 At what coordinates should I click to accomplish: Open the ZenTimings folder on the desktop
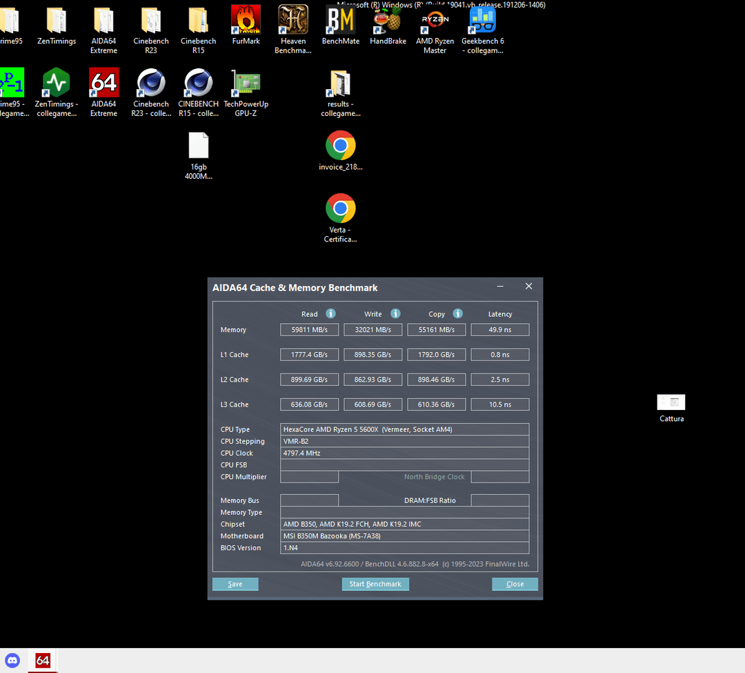57,26
